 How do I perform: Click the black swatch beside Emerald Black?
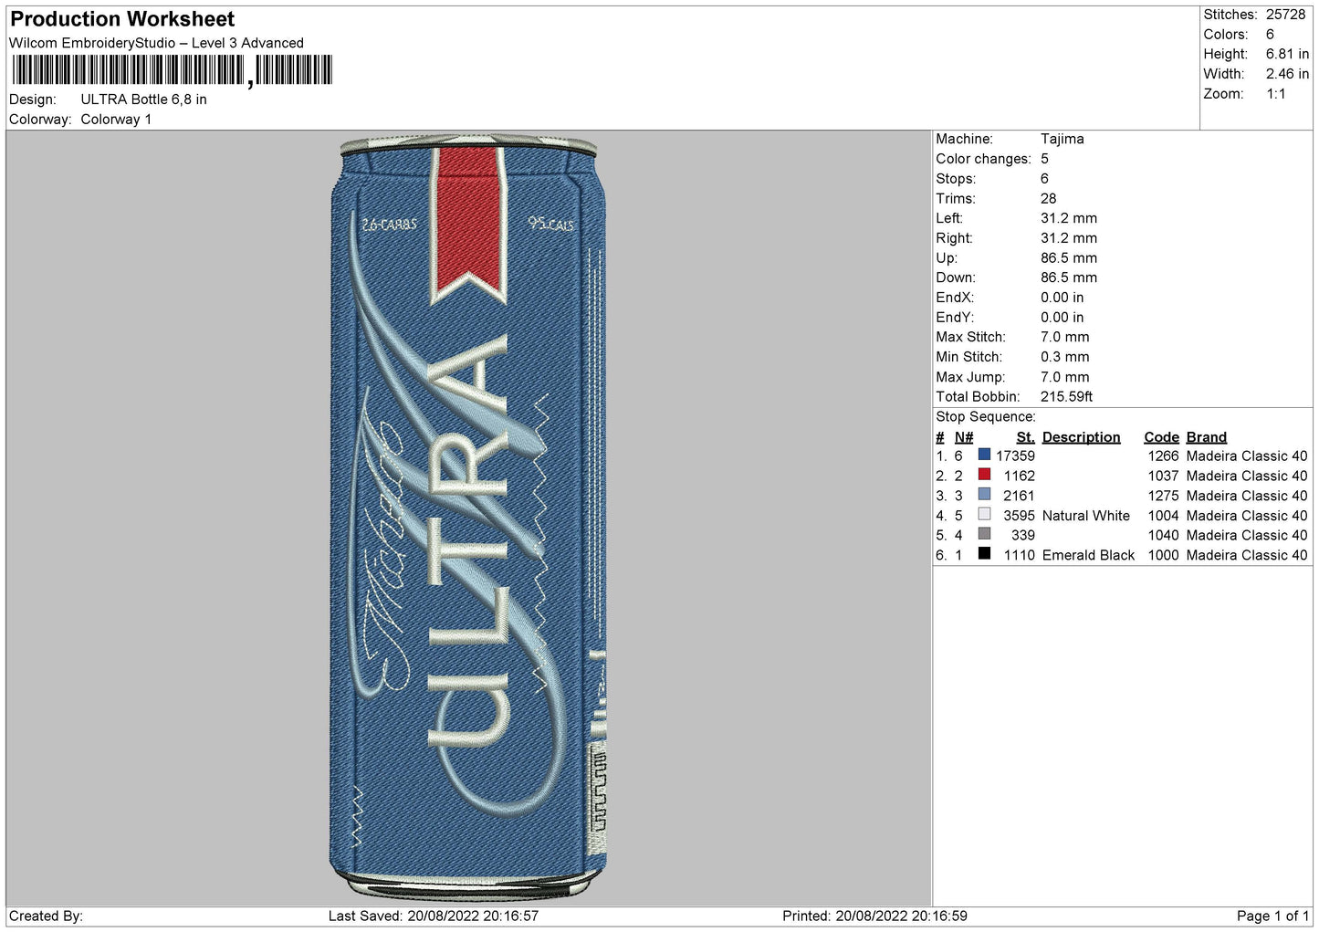pyautogui.click(x=984, y=554)
